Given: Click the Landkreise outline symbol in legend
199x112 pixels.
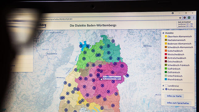Looking at the screenshot, I should 166,86.
